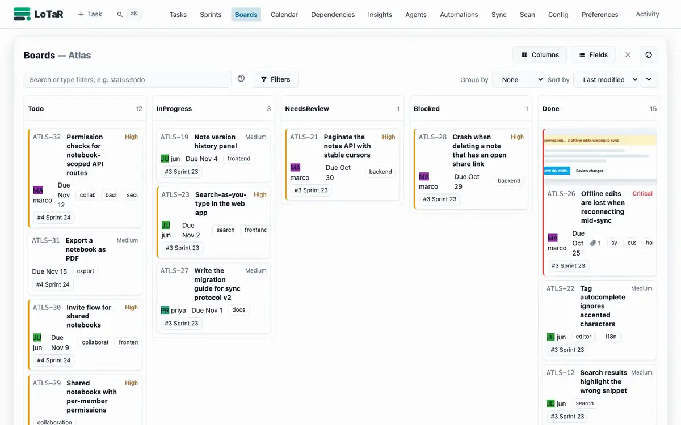Go to the Dependencies tab
This screenshot has height=425, width=681.
point(333,15)
